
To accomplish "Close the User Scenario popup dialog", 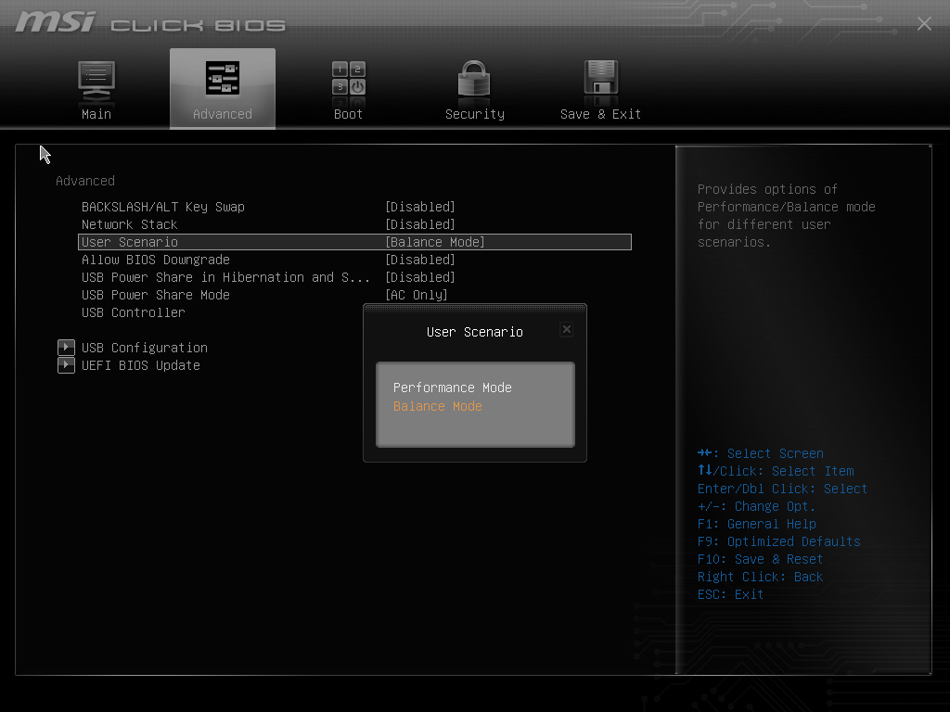I will click(x=567, y=329).
